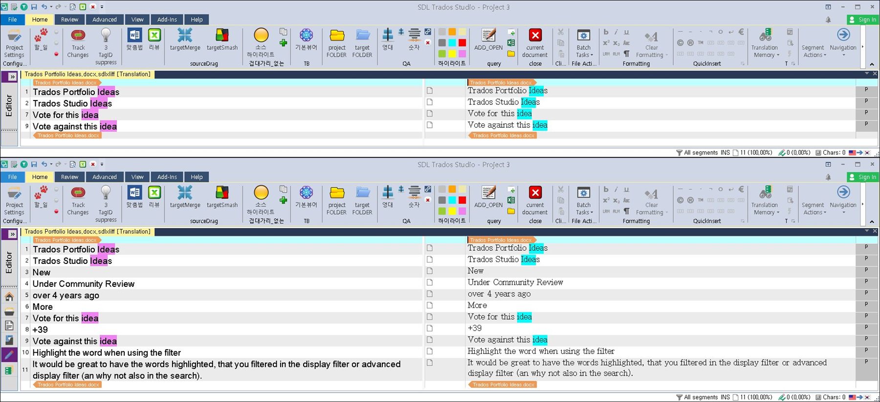880x402 pixels.
Task: Click the TagID suppress lightbulb in upper window
Action: click(106, 35)
